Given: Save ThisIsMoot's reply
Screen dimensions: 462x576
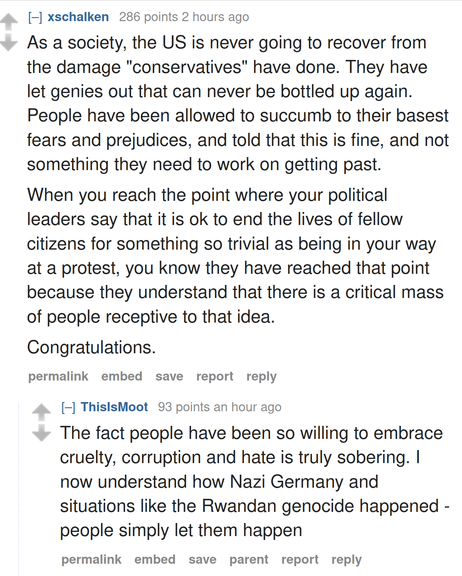Looking at the screenshot, I should [202, 559].
